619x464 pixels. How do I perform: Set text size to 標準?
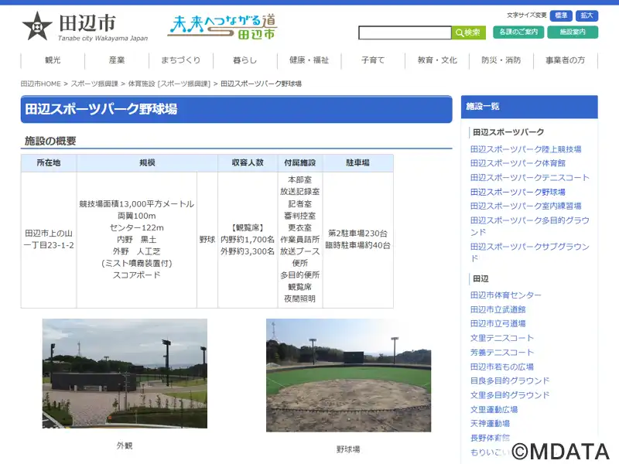[x=561, y=15]
